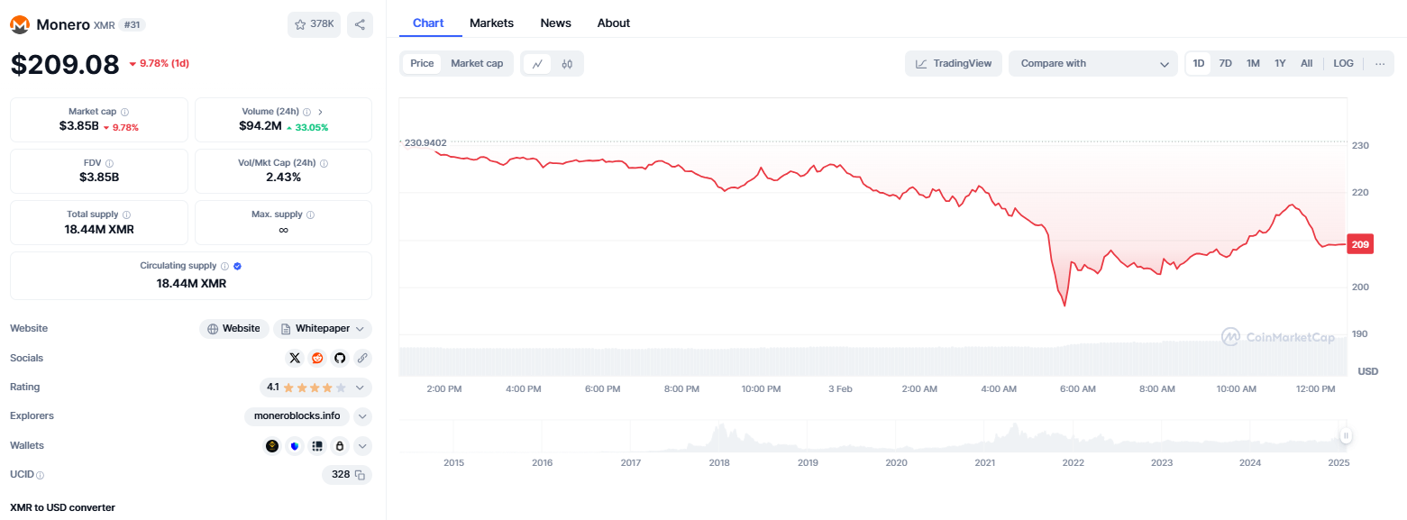Screen dimensions: 1407x520
Task: Switch to candlestick chart view
Action: click(567, 63)
